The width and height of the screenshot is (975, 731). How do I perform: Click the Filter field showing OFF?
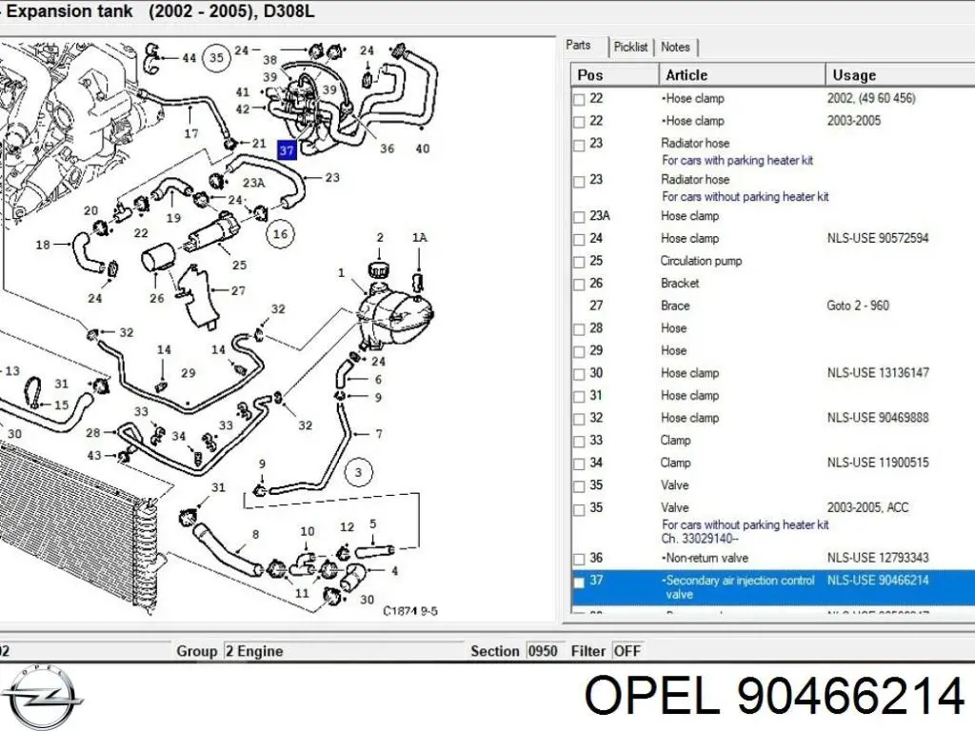coord(629,651)
